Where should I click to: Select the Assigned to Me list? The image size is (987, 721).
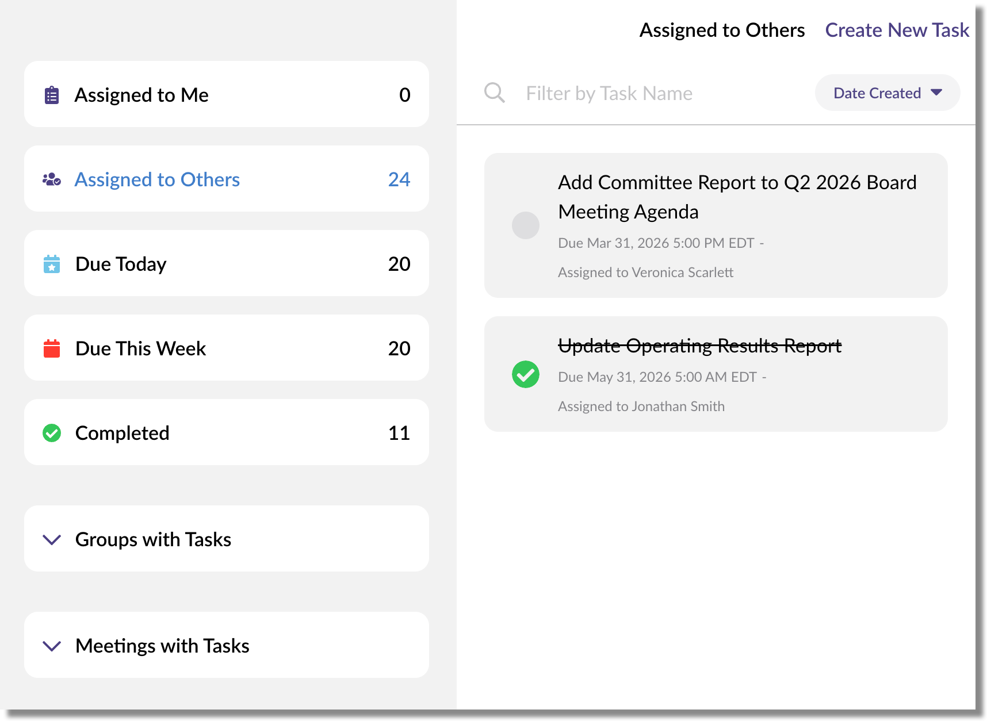(x=141, y=95)
